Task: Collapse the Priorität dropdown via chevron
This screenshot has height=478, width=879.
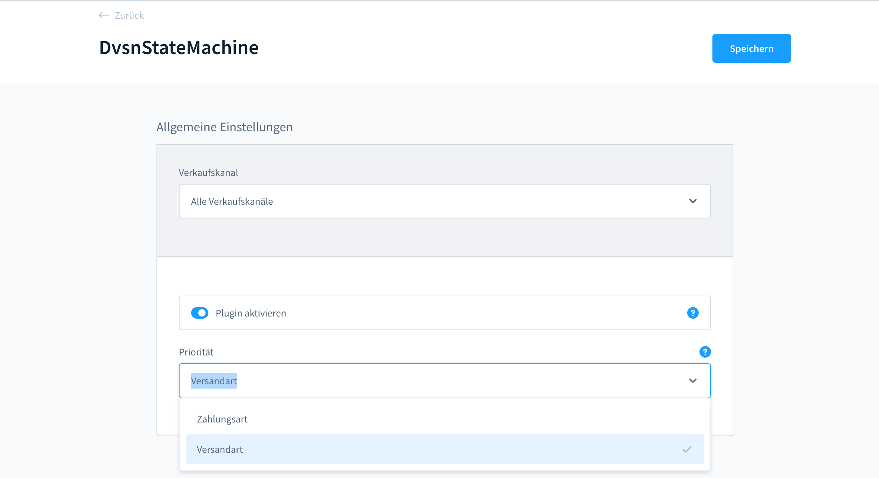Action: [x=693, y=381]
